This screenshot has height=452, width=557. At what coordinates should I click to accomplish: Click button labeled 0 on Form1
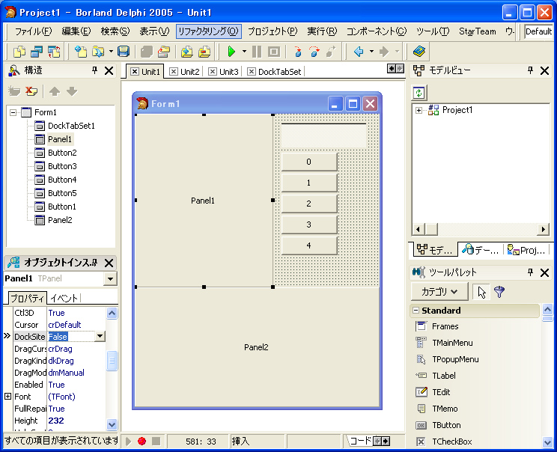pos(309,162)
